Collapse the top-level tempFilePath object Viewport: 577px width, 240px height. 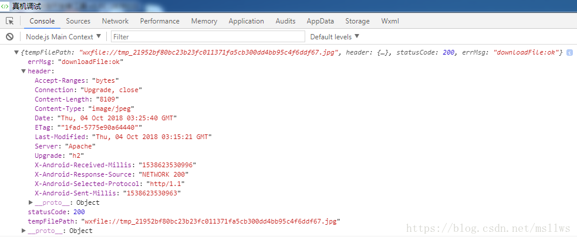16,53
